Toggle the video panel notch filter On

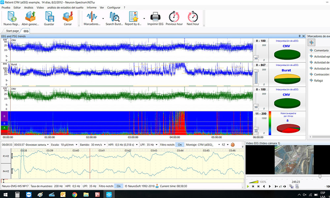pyautogui.click(x=118, y=186)
